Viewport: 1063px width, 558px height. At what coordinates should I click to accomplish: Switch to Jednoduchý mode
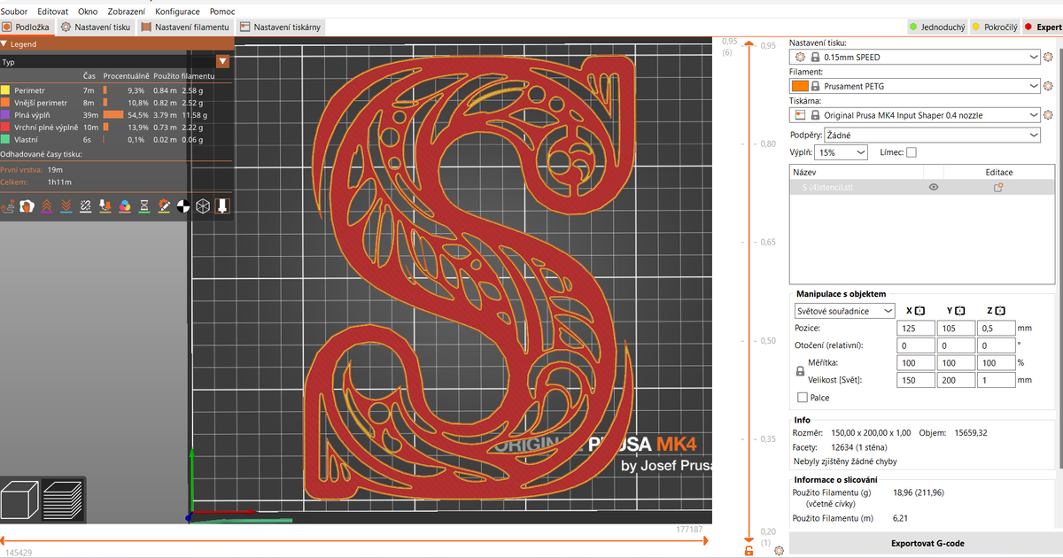point(942,27)
